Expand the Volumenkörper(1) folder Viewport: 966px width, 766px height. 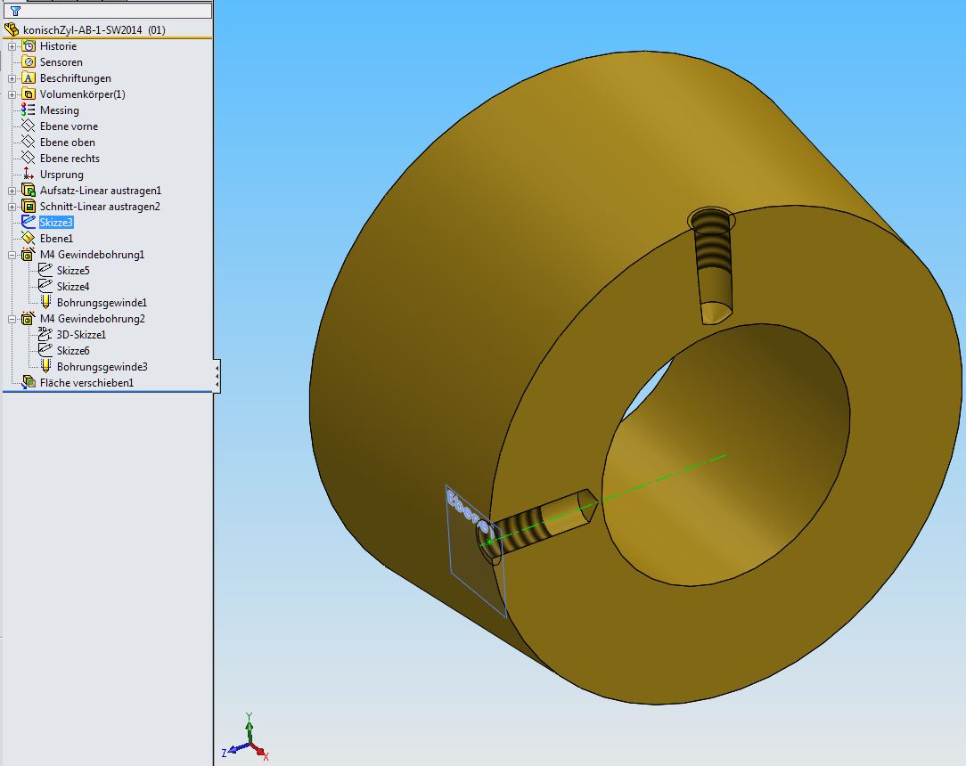12,94
